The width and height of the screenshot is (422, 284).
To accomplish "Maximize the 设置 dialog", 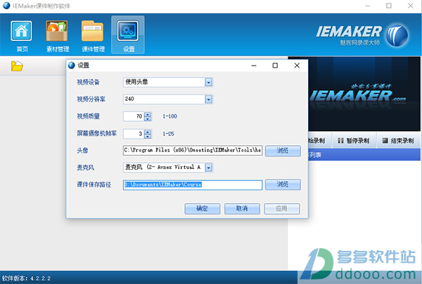I will [275, 66].
